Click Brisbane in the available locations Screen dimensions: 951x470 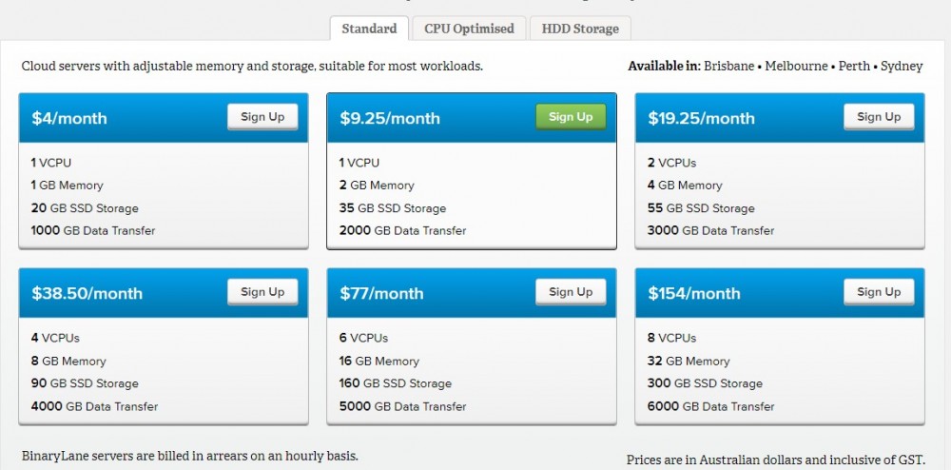pos(728,67)
